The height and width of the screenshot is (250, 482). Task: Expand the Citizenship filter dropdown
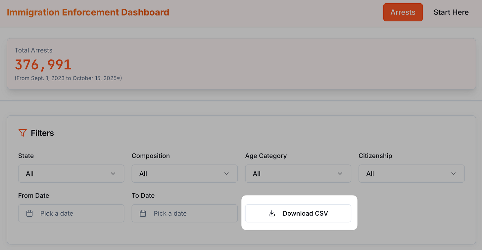pos(411,174)
